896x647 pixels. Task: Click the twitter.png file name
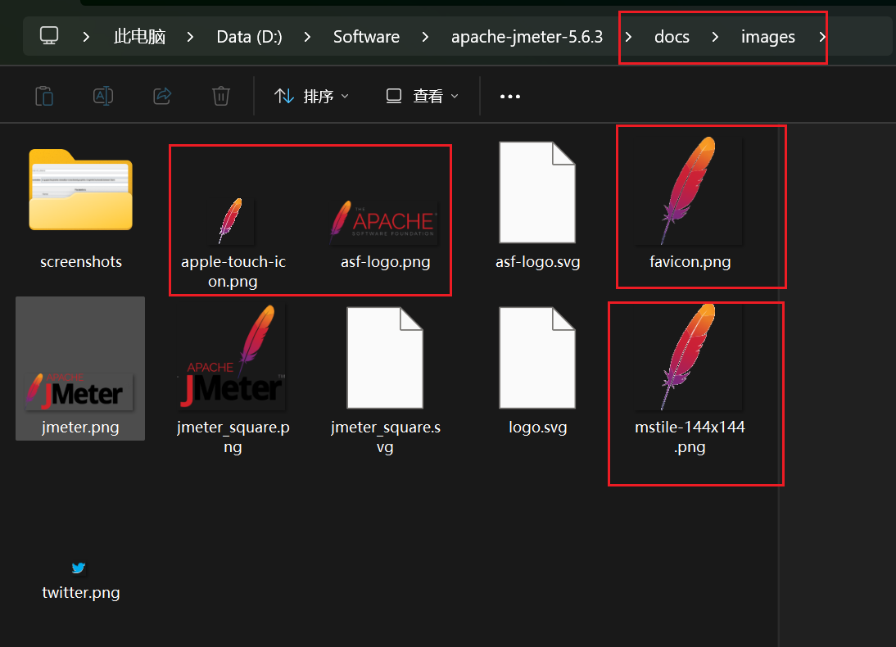coord(80,593)
